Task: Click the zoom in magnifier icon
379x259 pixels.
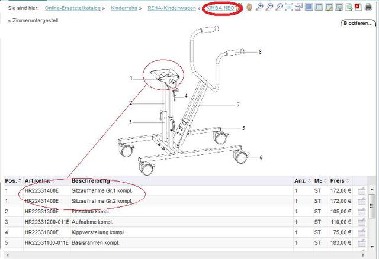Action: click(259, 7)
